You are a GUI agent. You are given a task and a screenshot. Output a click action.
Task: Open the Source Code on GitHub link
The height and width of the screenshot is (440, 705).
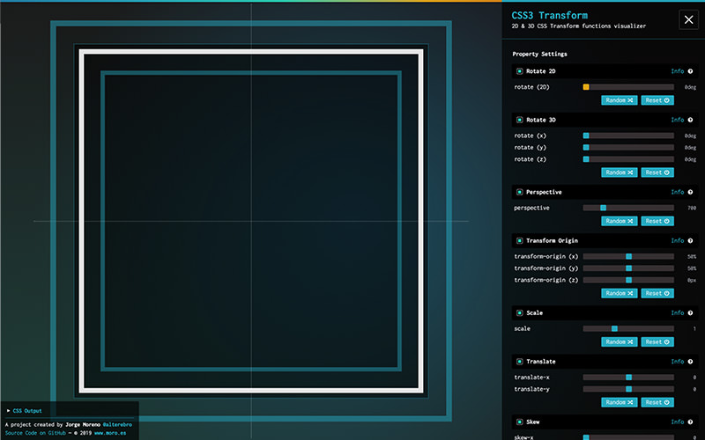tap(35, 433)
